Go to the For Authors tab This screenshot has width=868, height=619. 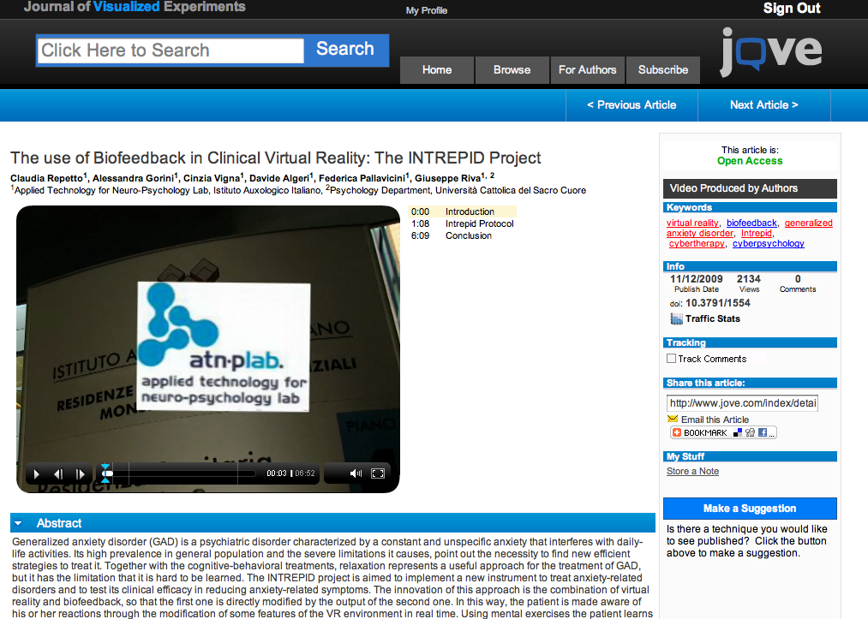tap(587, 70)
